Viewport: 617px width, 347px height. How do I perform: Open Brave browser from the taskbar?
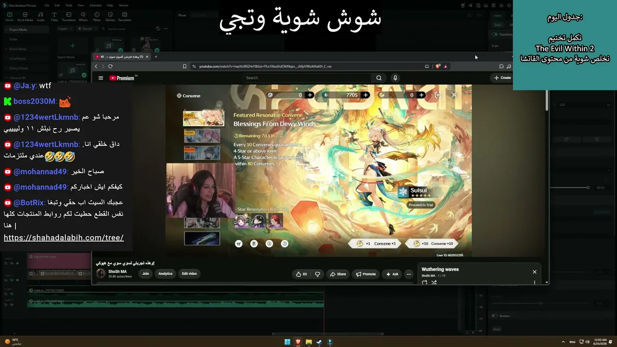(x=298, y=342)
